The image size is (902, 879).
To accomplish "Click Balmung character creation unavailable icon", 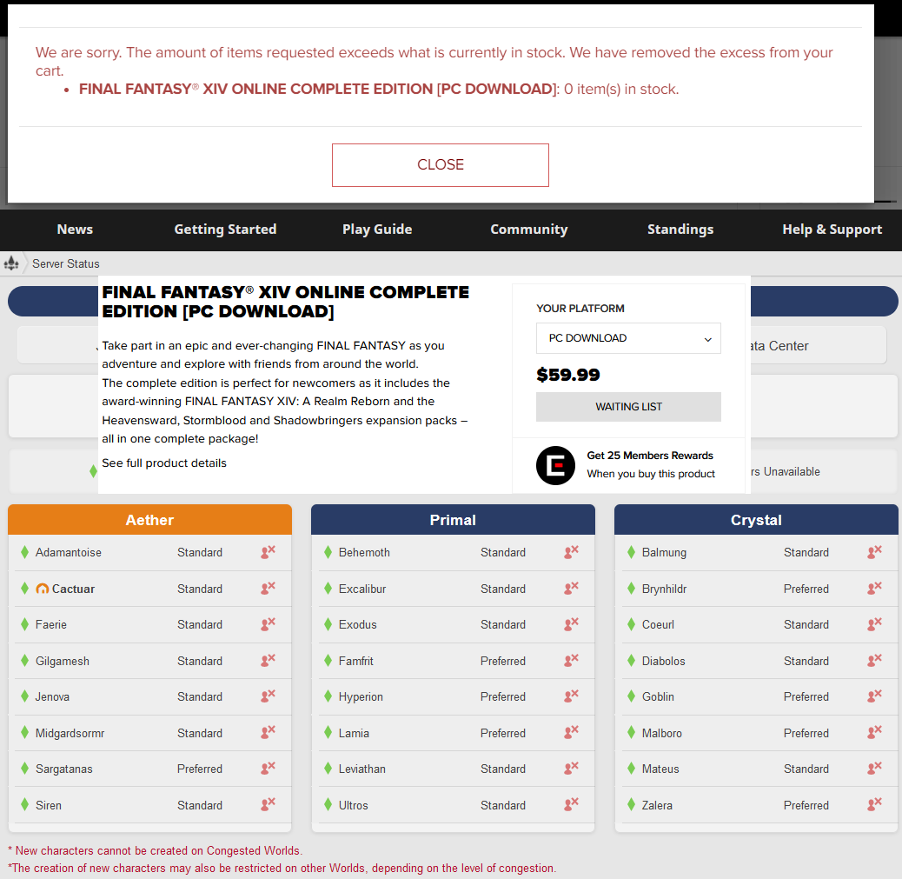I will pyautogui.click(x=874, y=552).
